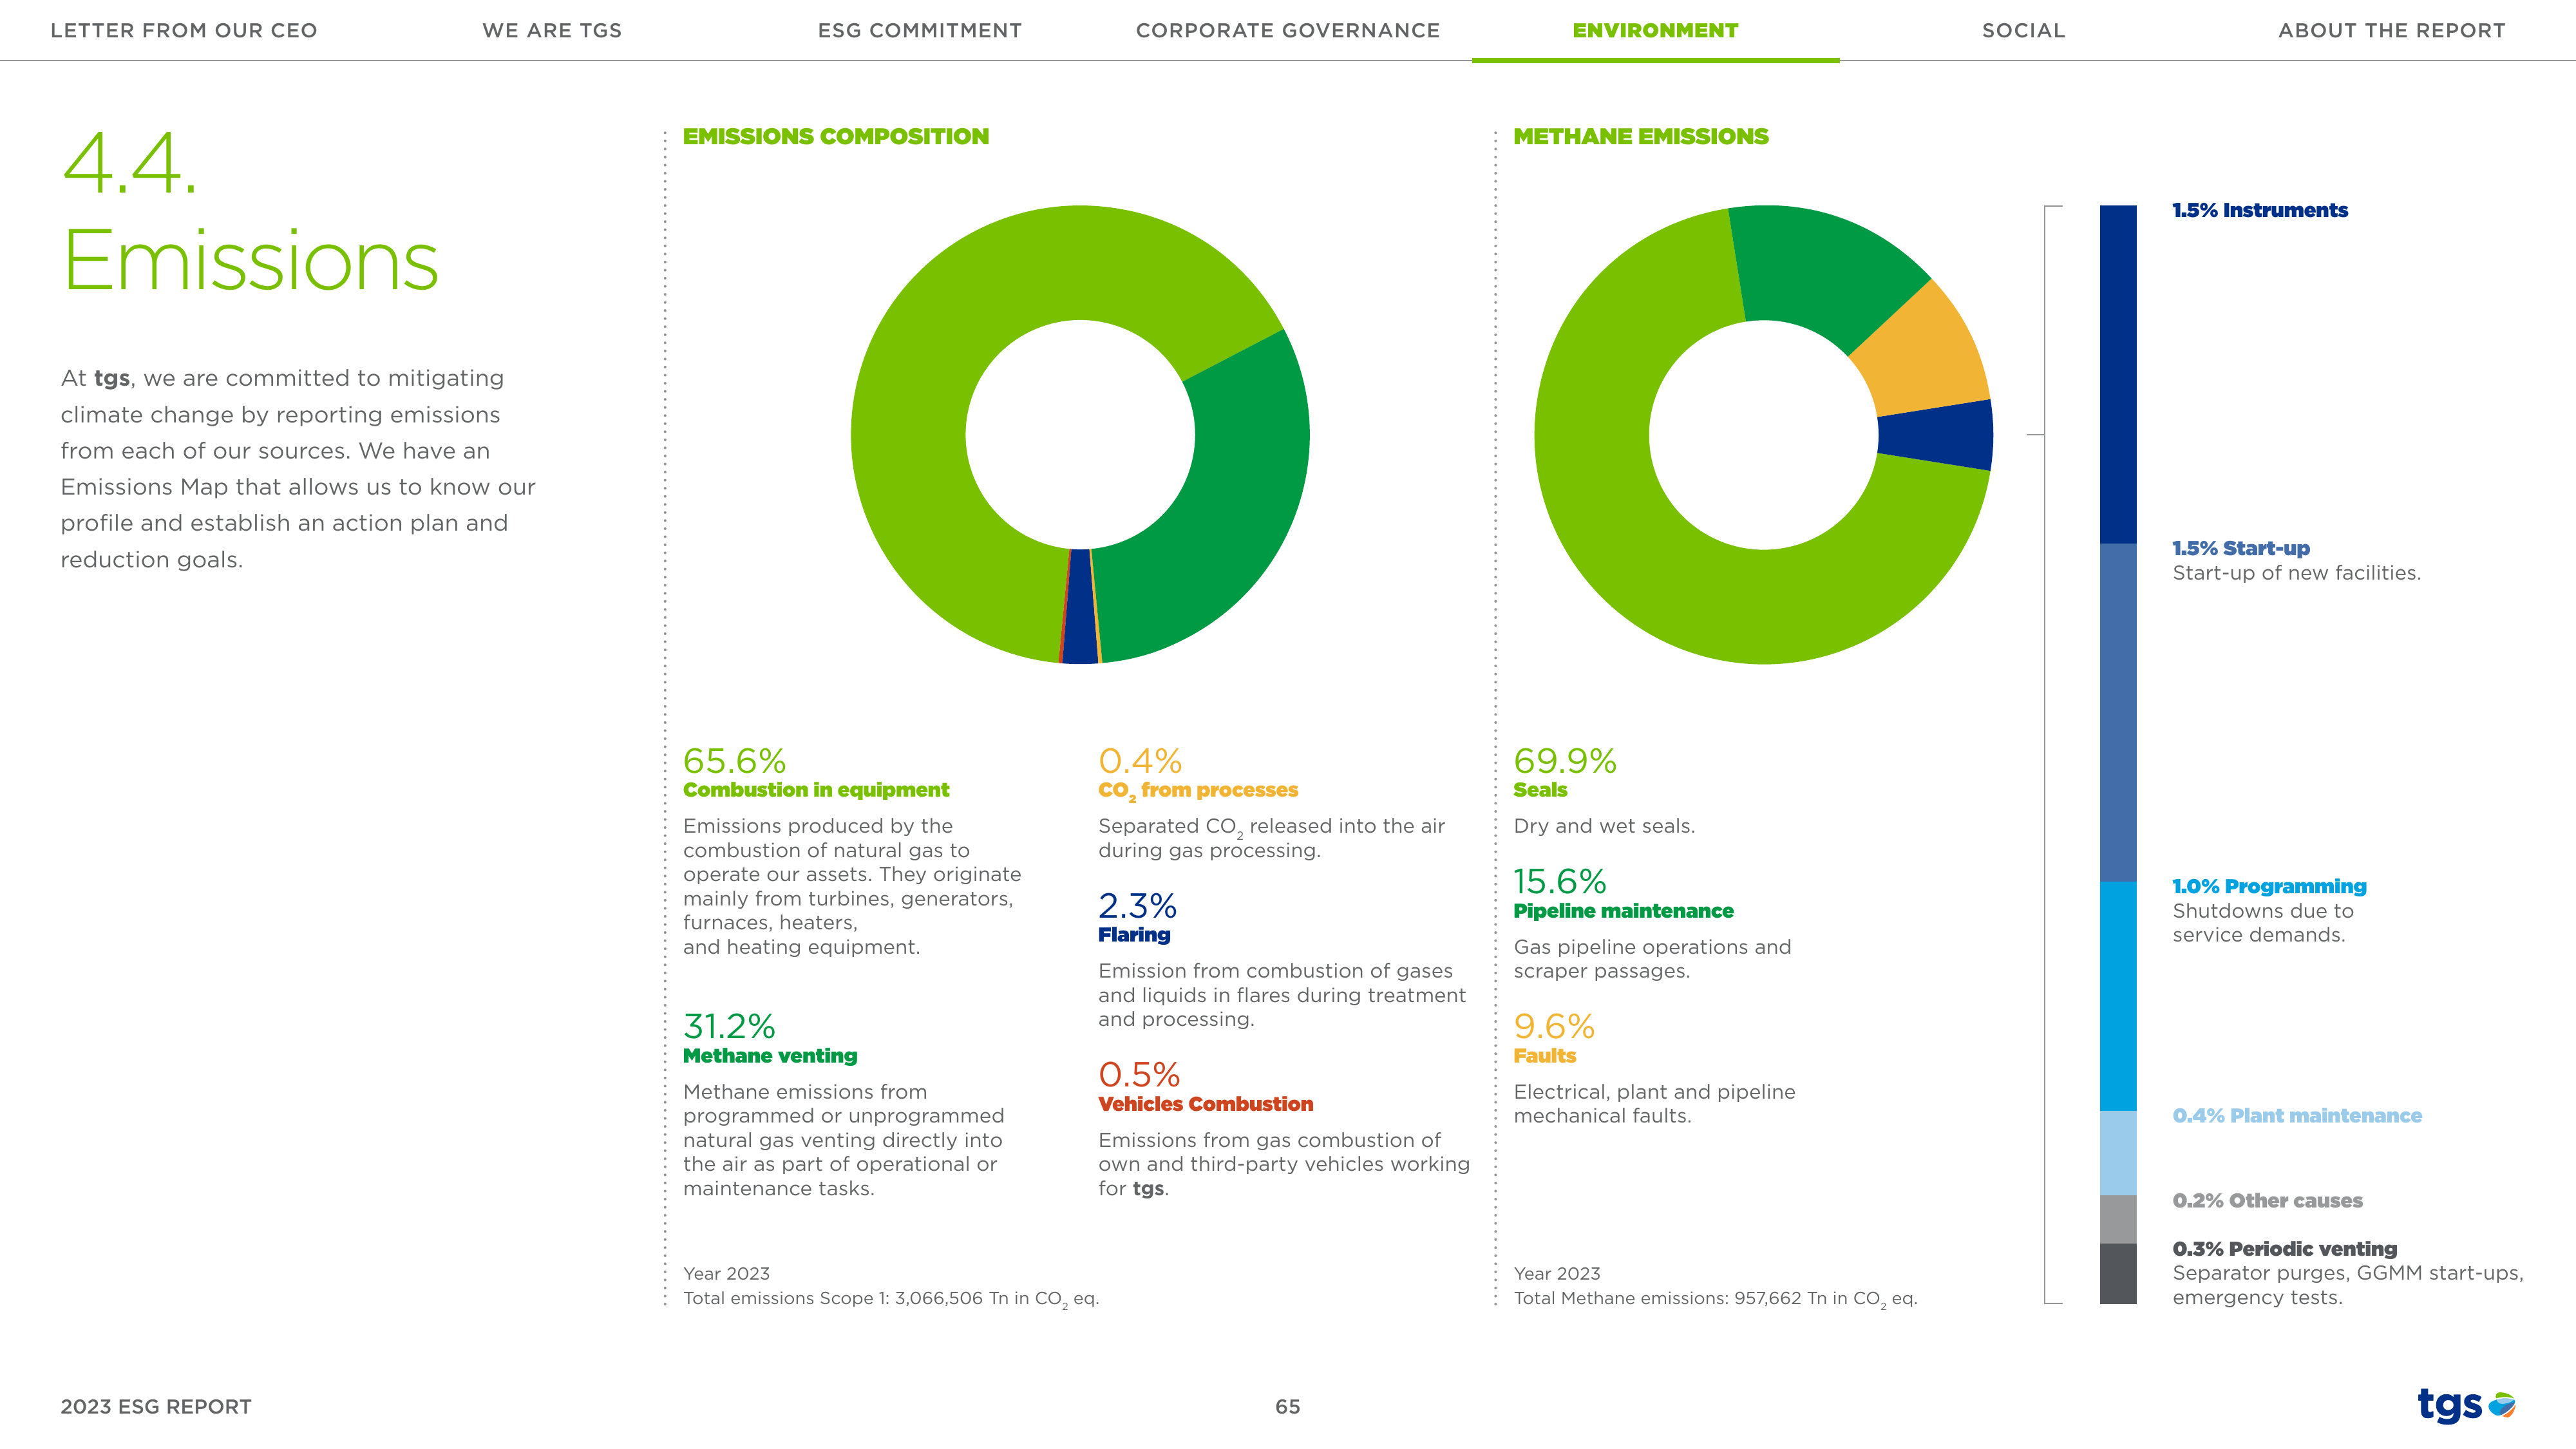The image size is (2576, 1449).
Task: Select the cyan Programming bar segment
Action: 2118,996
